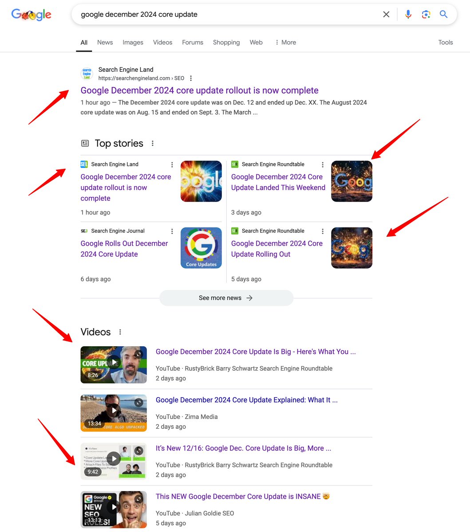This screenshot has width=470, height=532.
Task: Open 'Google December 2024 Core Update Rolling Out'
Action: (277, 249)
